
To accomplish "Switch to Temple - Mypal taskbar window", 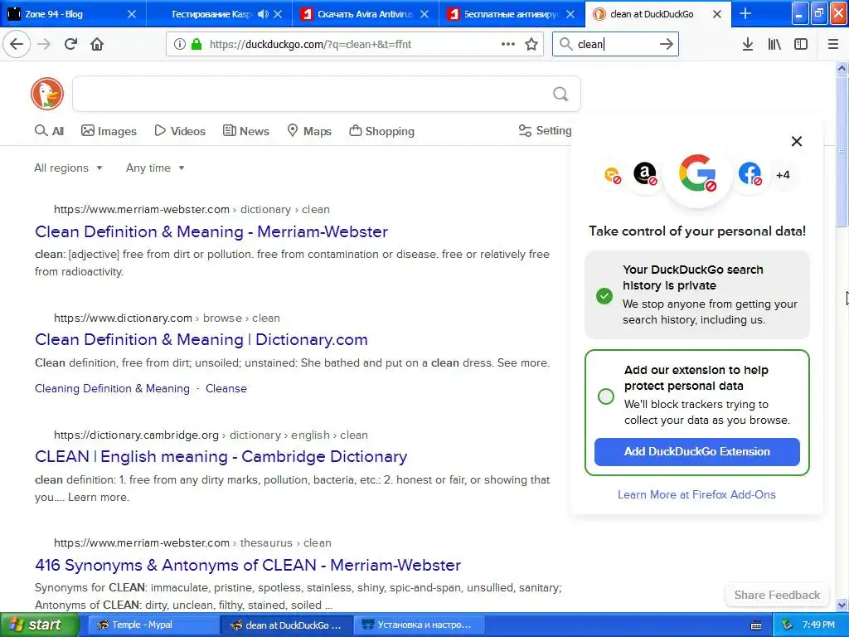I will (153, 625).
